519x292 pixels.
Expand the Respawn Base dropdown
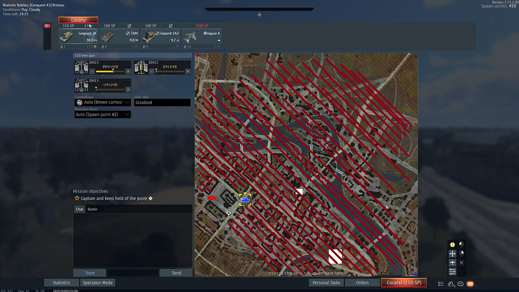point(103,114)
